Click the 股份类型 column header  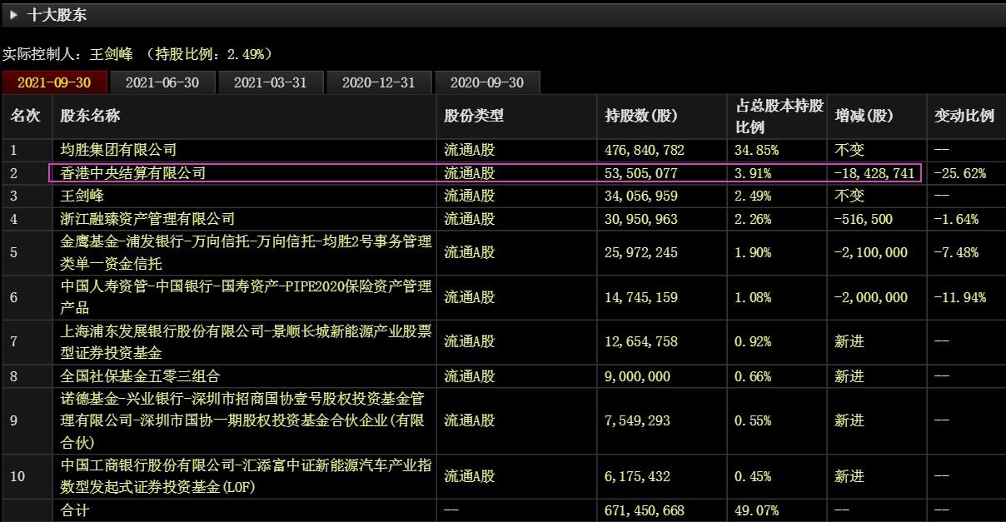point(474,117)
